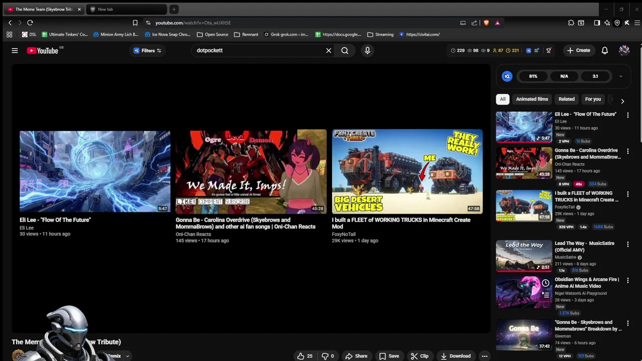Viewport: 642px width, 361px height.
Task: Click the We Made It, Imps end-screen thumbnail
Action: tap(251, 171)
